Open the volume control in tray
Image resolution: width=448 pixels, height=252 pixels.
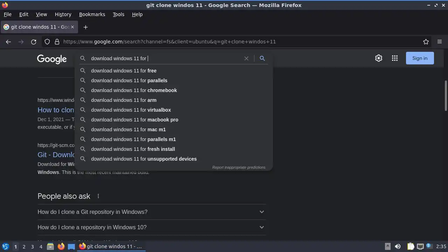click(398, 246)
